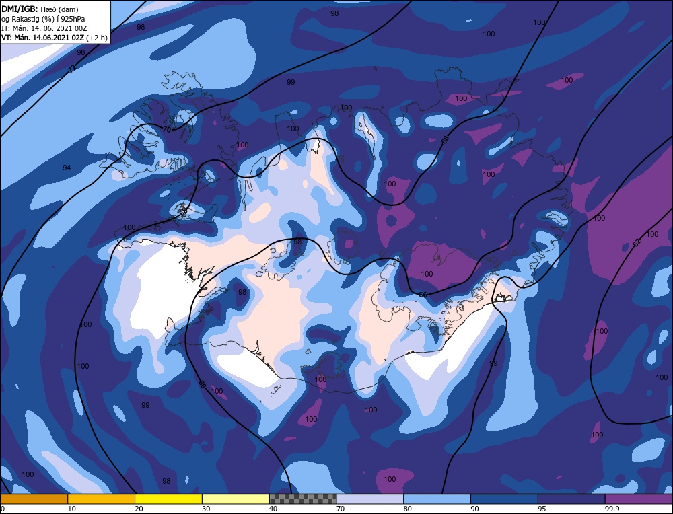
Task: Click the '94' humidity value on map
Action: click(x=67, y=168)
